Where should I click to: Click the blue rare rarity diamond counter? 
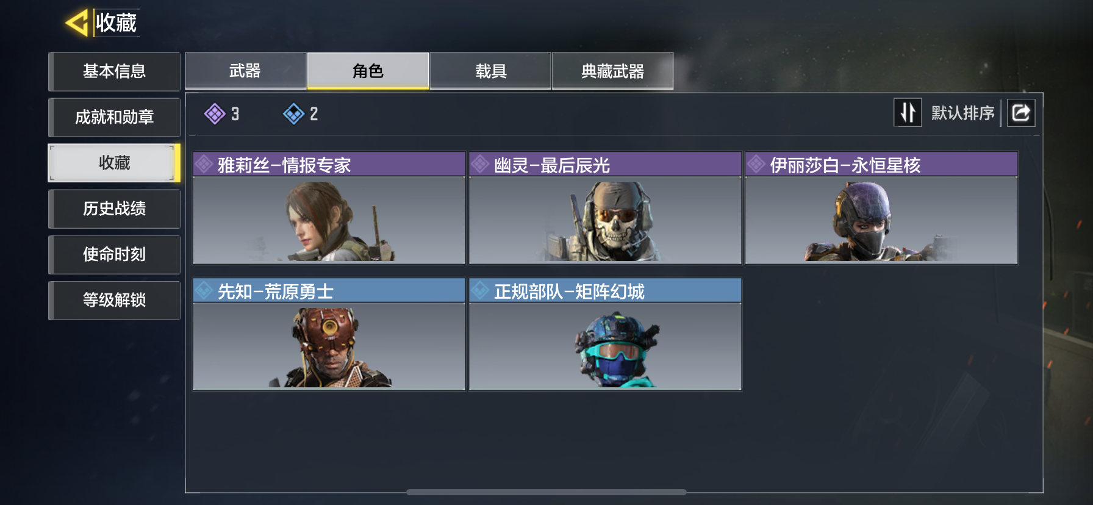point(301,113)
